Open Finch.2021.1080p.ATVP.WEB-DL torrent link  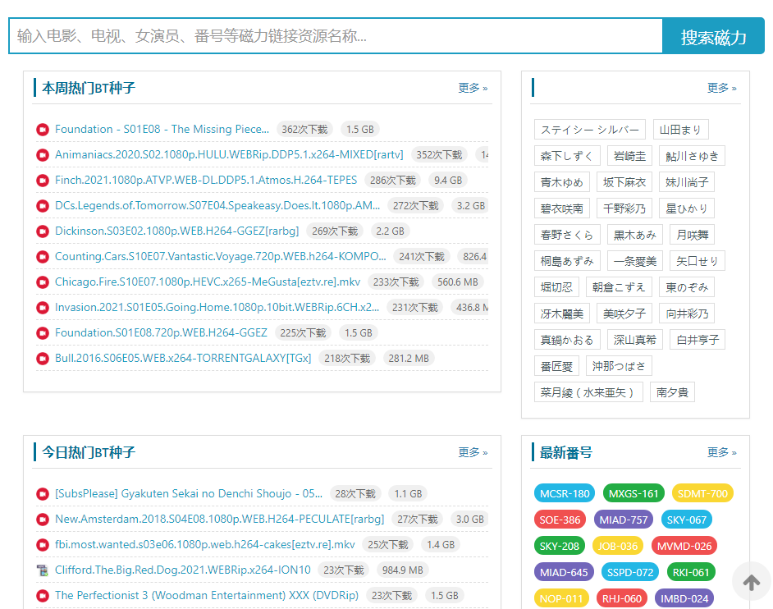tap(206, 180)
